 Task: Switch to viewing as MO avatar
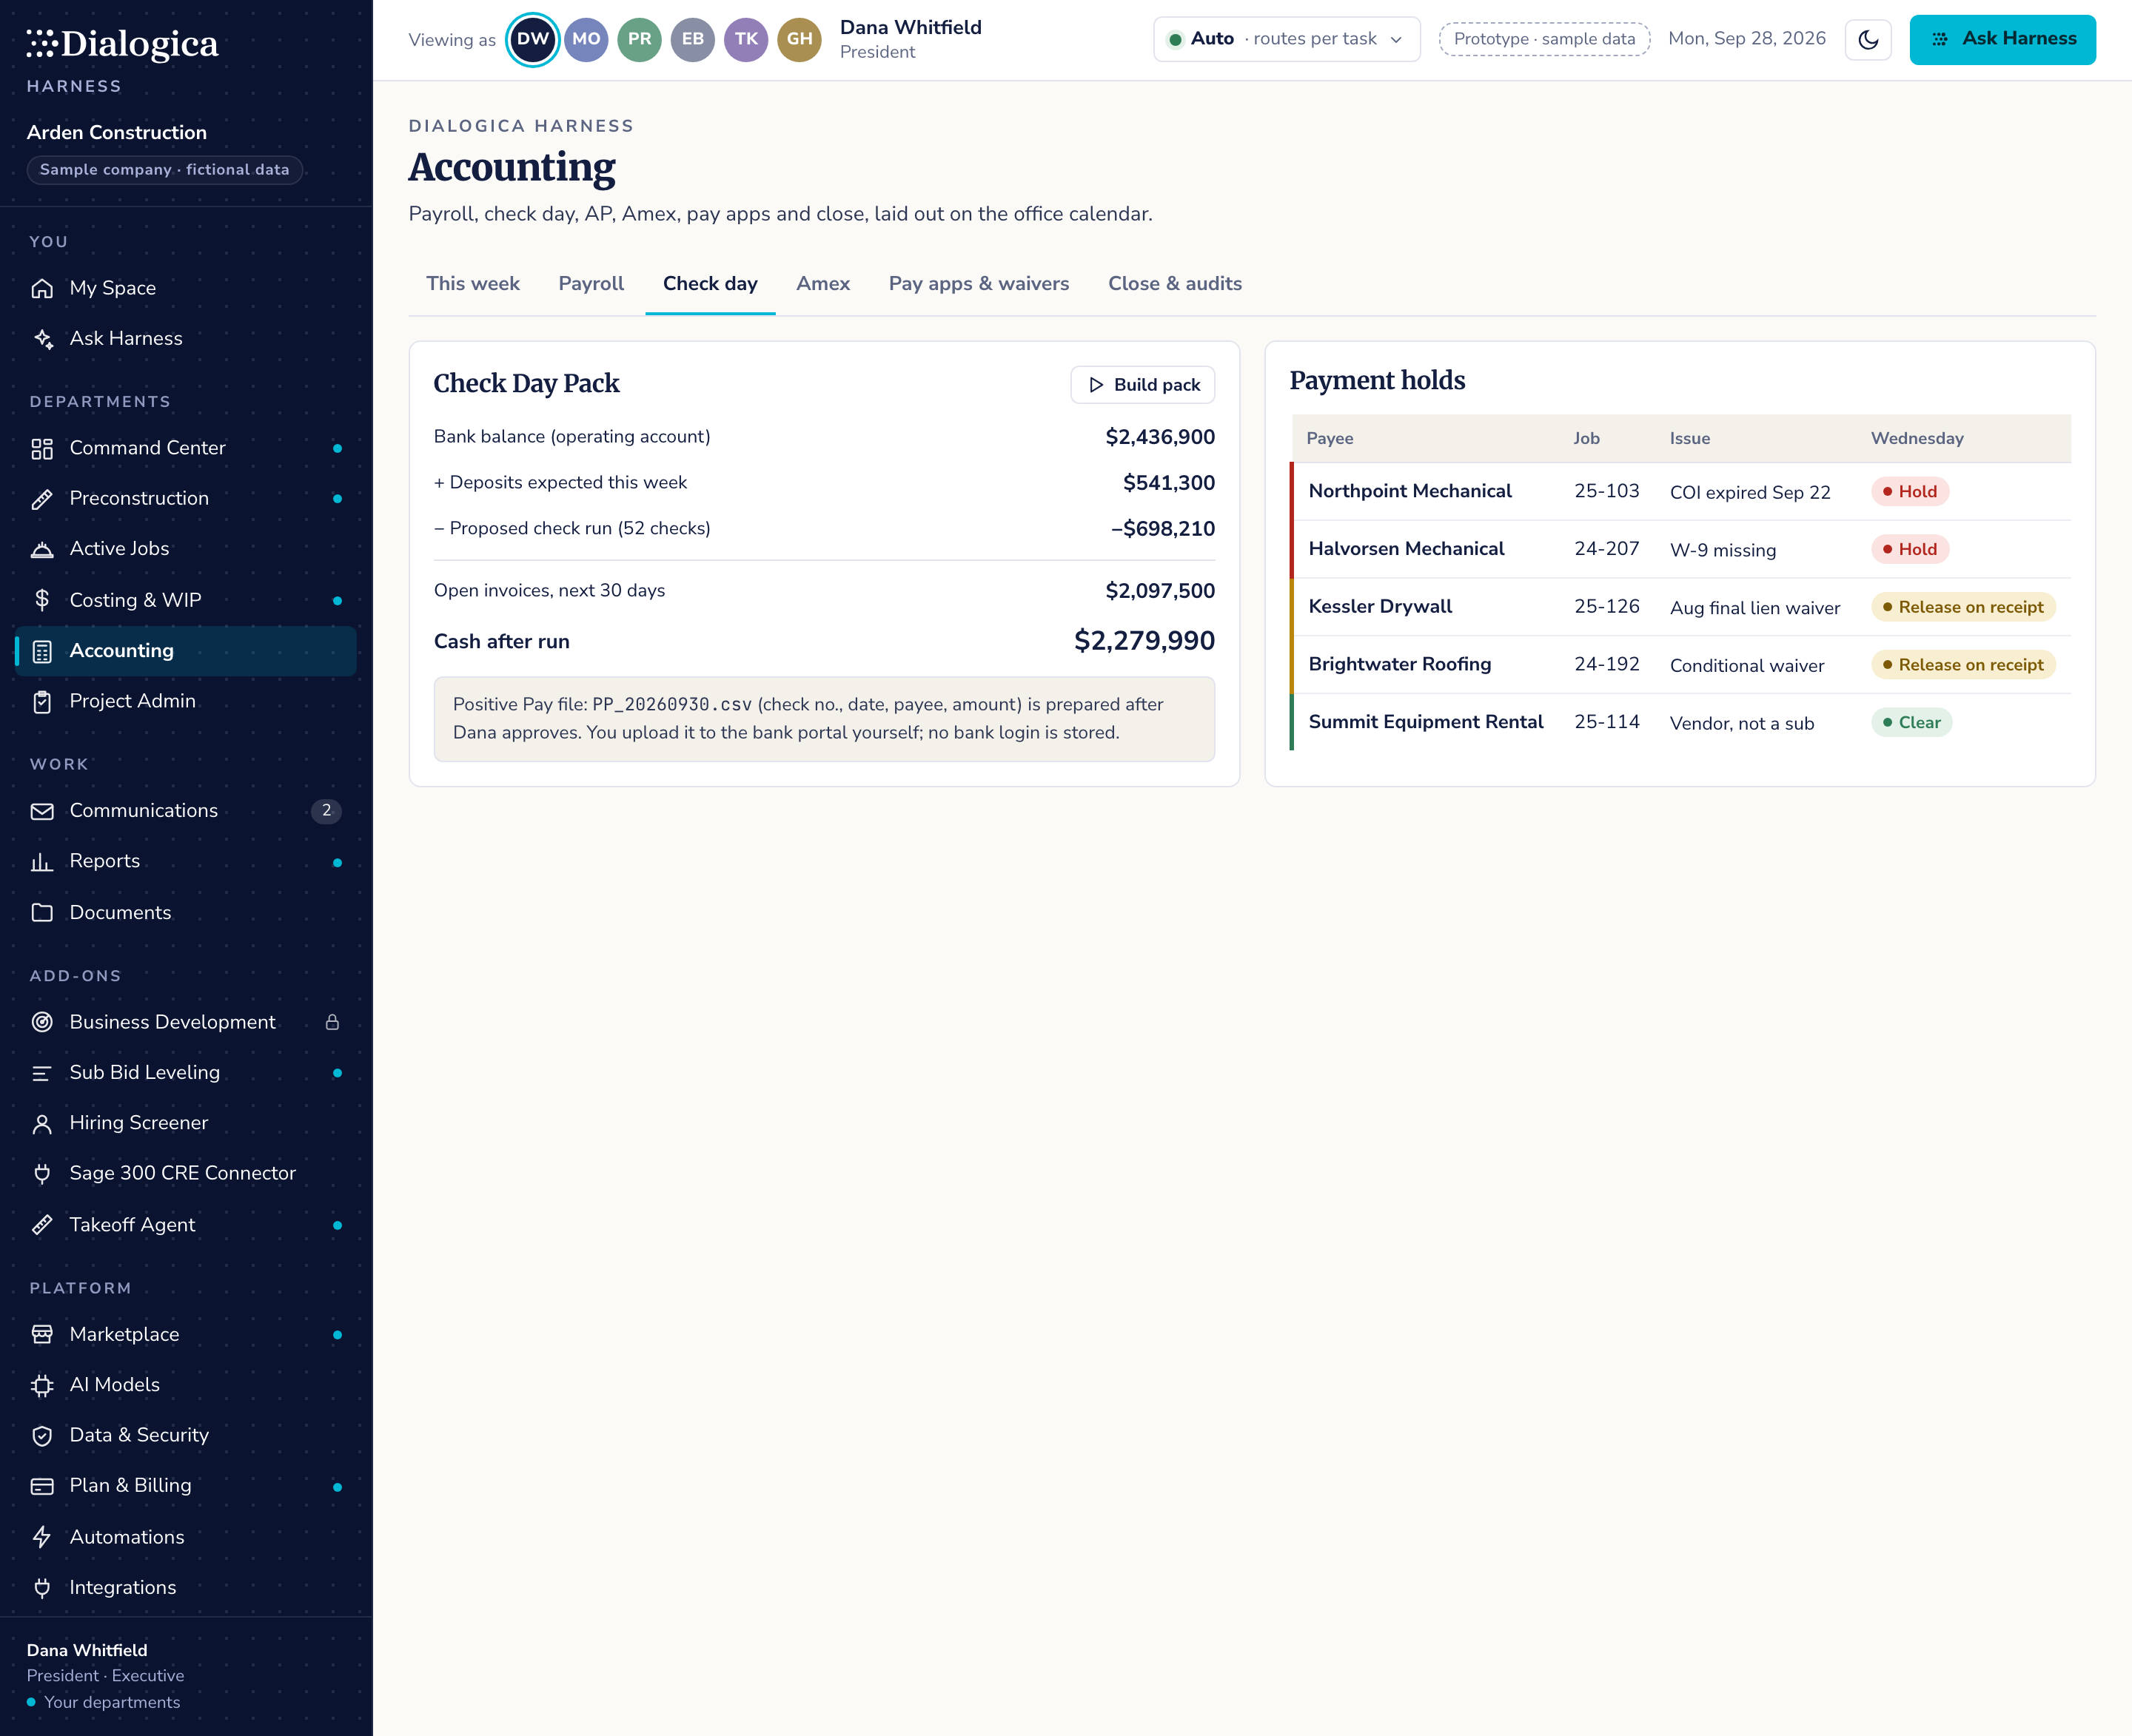pos(586,40)
